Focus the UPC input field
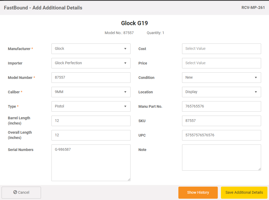This screenshot has width=269, height=200. point(221,135)
